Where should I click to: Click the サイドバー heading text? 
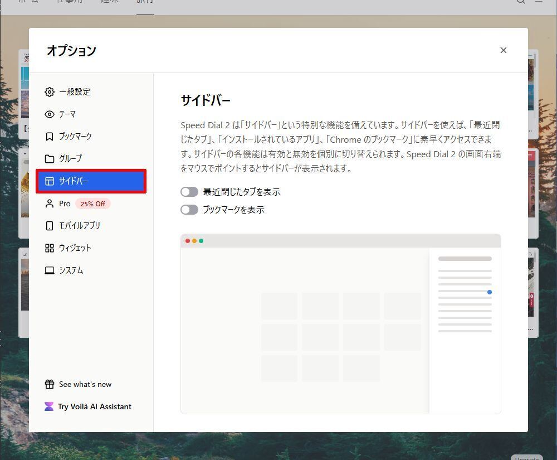pos(206,100)
